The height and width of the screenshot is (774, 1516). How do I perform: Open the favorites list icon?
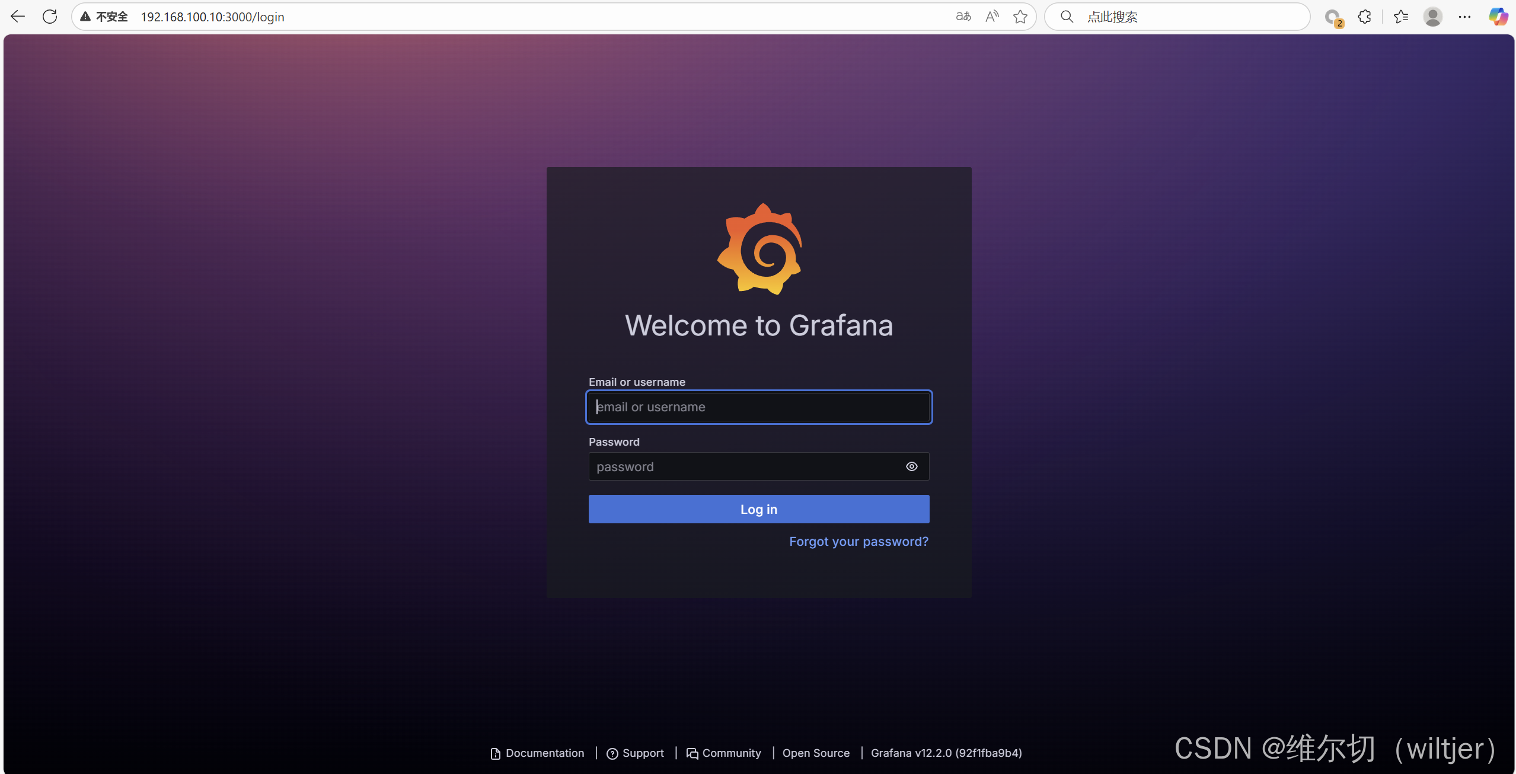pyautogui.click(x=1401, y=17)
